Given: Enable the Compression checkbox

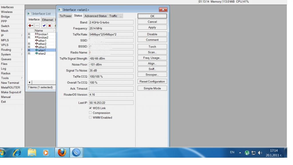Looking at the screenshot, I should (x=90, y=113).
